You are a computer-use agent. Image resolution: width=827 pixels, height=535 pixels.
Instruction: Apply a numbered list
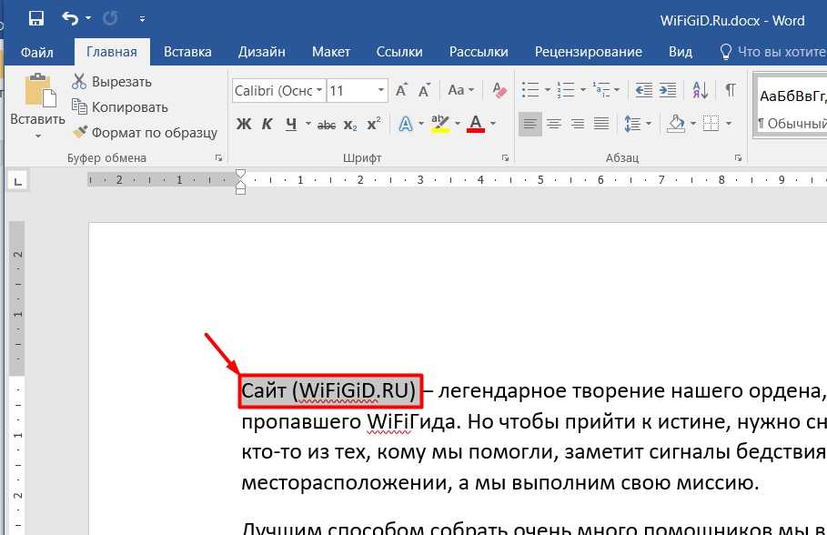point(566,90)
